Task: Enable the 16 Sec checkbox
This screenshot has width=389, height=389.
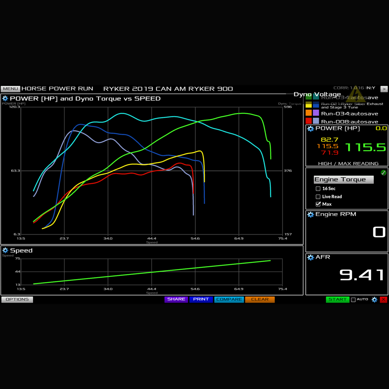Action: pos(318,189)
